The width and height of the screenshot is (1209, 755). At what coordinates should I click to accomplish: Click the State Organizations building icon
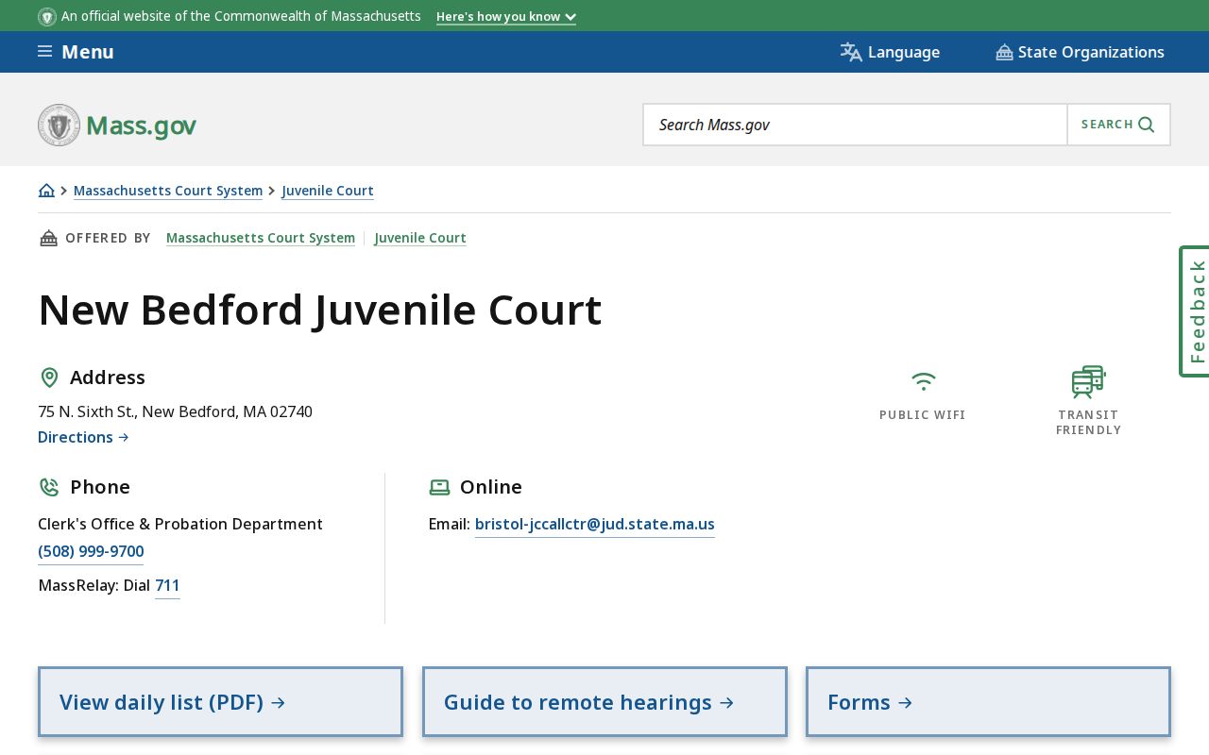(1004, 52)
